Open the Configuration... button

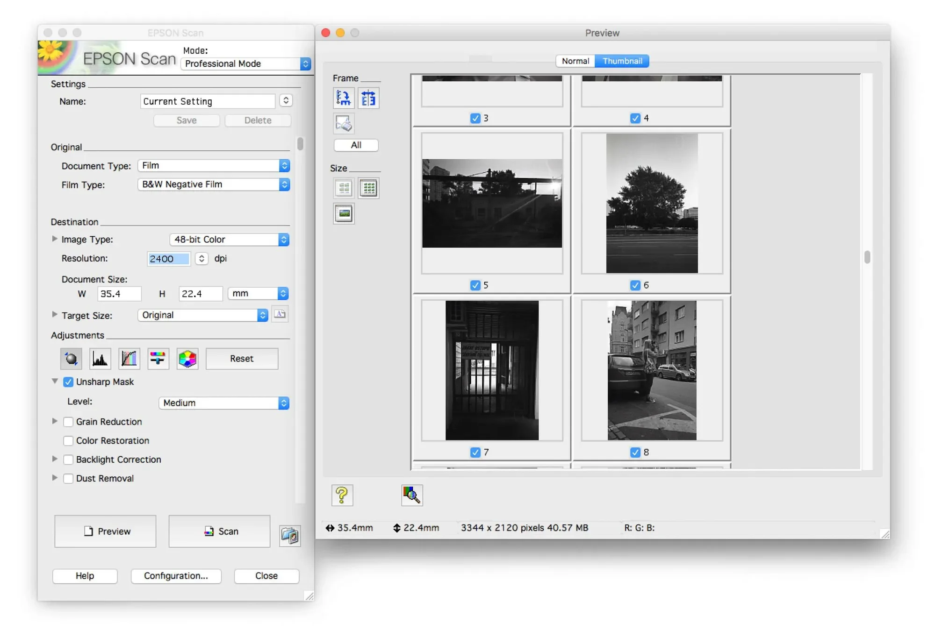click(176, 576)
